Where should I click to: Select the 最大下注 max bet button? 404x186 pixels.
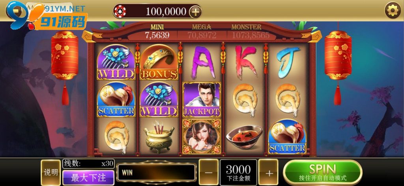tap(88, 178)
